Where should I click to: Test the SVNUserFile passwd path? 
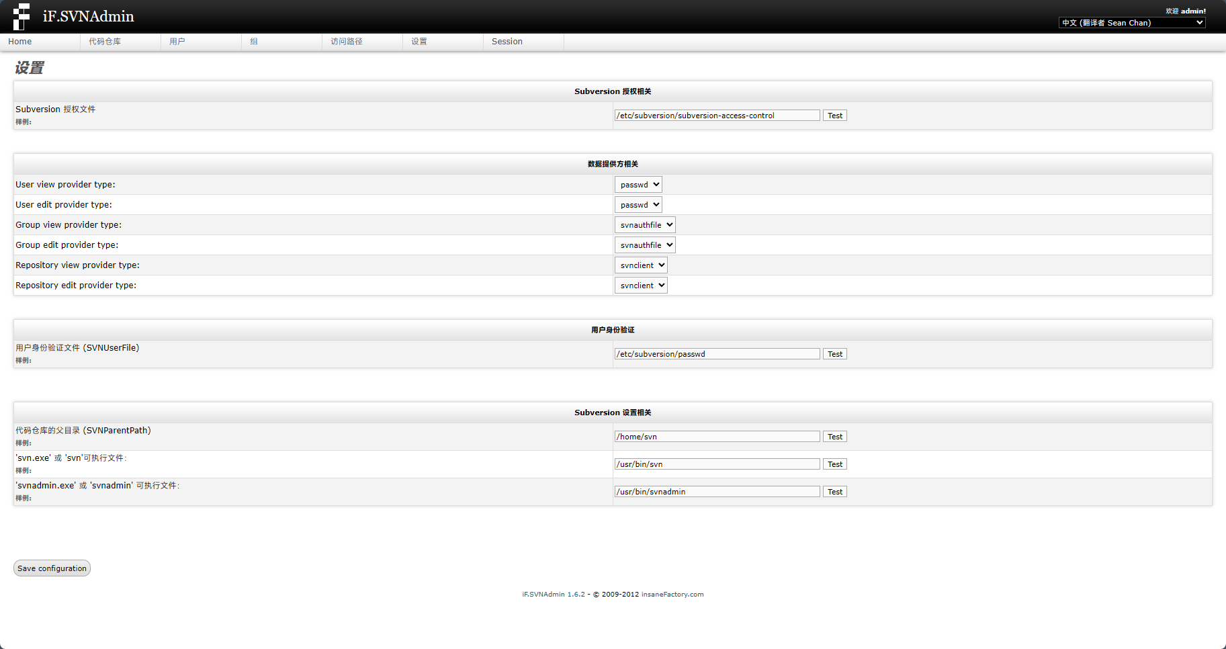835,354
